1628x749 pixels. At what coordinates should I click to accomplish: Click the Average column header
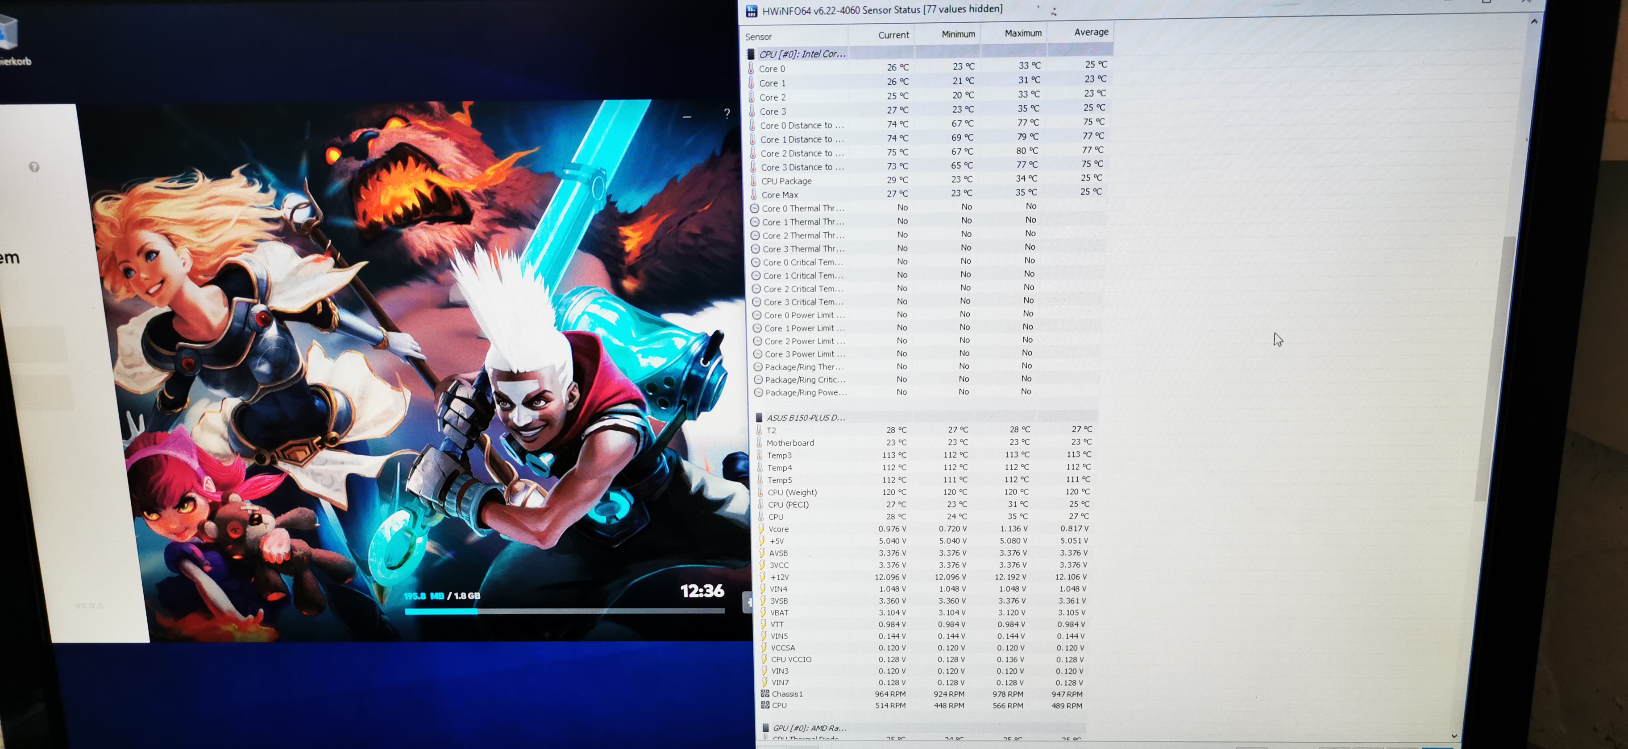[1090, 32]
